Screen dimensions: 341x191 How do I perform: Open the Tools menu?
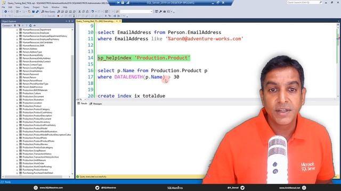pos(45,7)
